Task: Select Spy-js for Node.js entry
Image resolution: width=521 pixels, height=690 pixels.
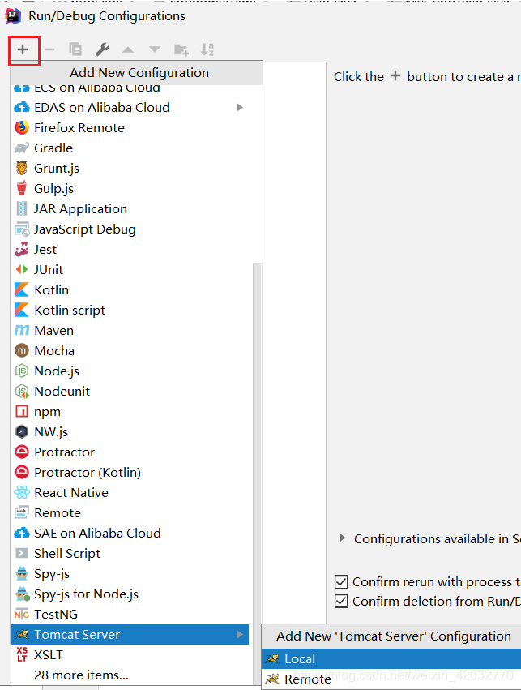Action: point(130,594)
